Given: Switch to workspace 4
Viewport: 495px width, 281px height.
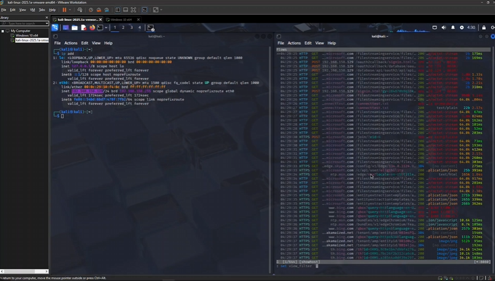Looking at the screenshot, I should point(140,28).
